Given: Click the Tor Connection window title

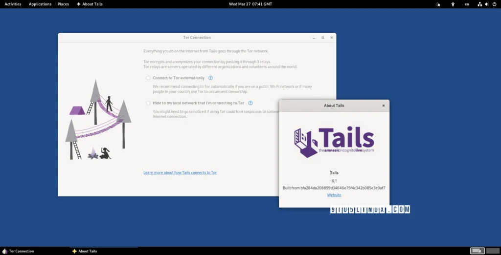Looking at the screenshot, I should tap(197, 38).
